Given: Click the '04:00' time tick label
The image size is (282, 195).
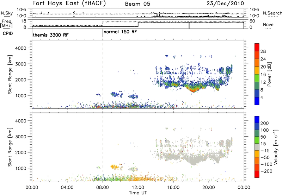Looking at the screenshot, I should point(67,188).
